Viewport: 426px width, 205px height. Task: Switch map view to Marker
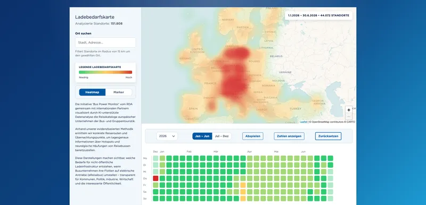click(119, 92)
